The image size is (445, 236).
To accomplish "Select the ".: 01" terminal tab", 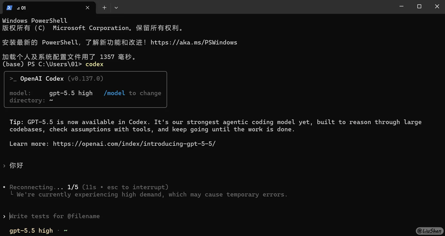I will [49, 8].
